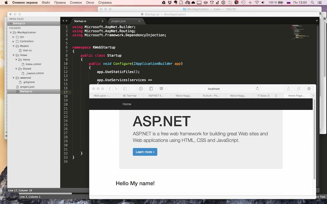Screen dimensions: 327x204
Task: Expand the bin folder
Action: coord(13,37)
